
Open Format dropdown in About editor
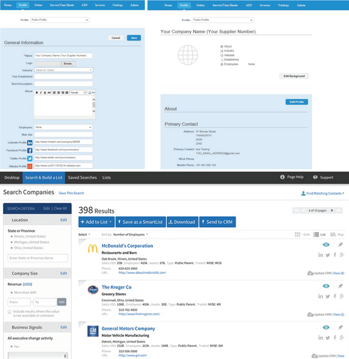click(78, 93)
